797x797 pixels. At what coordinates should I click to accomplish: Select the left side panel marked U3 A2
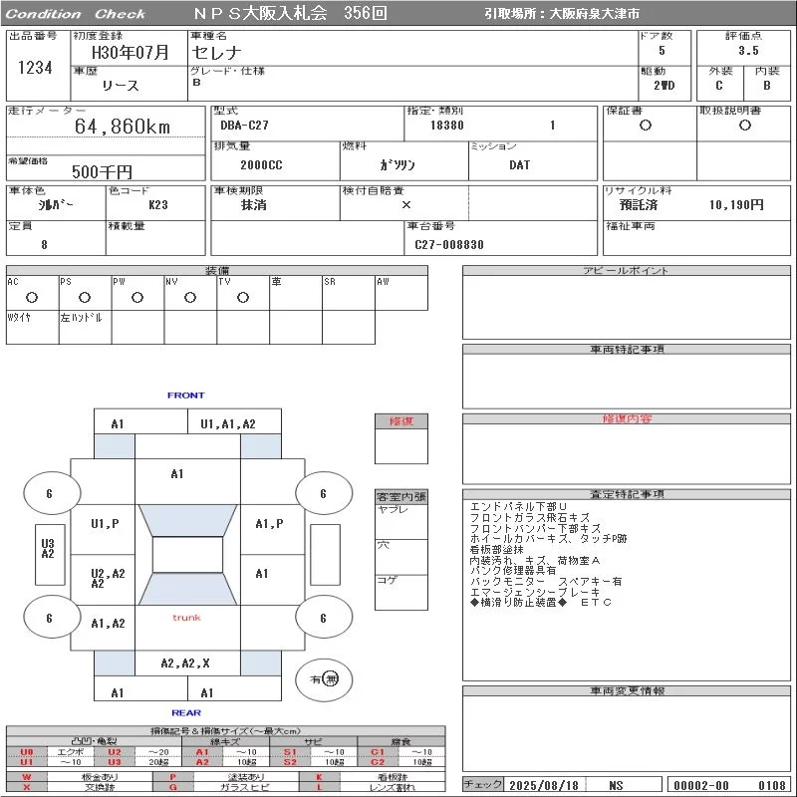[x=48, y=548]
